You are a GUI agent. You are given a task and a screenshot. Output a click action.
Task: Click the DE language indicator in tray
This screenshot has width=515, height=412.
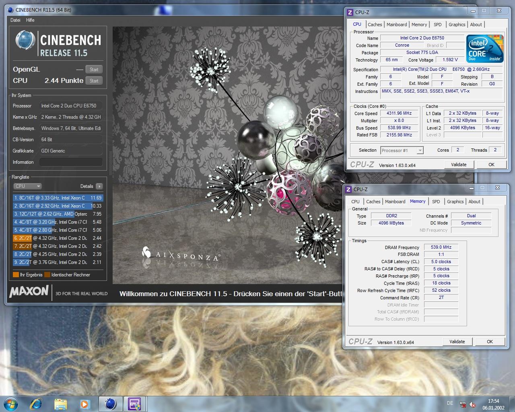click(450, 403)
